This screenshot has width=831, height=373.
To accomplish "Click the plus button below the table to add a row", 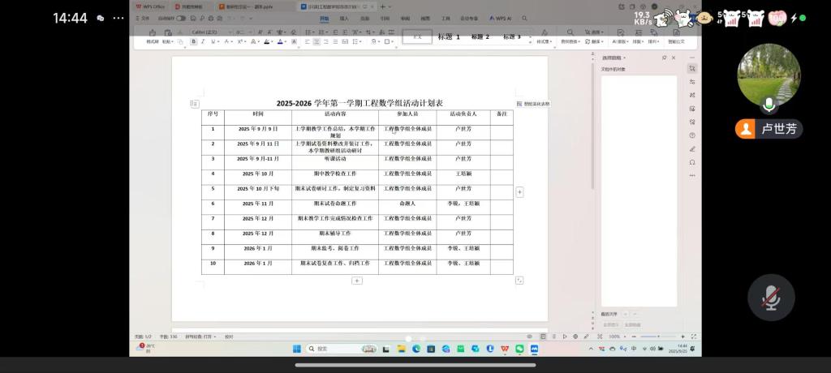I will point(356,281).
